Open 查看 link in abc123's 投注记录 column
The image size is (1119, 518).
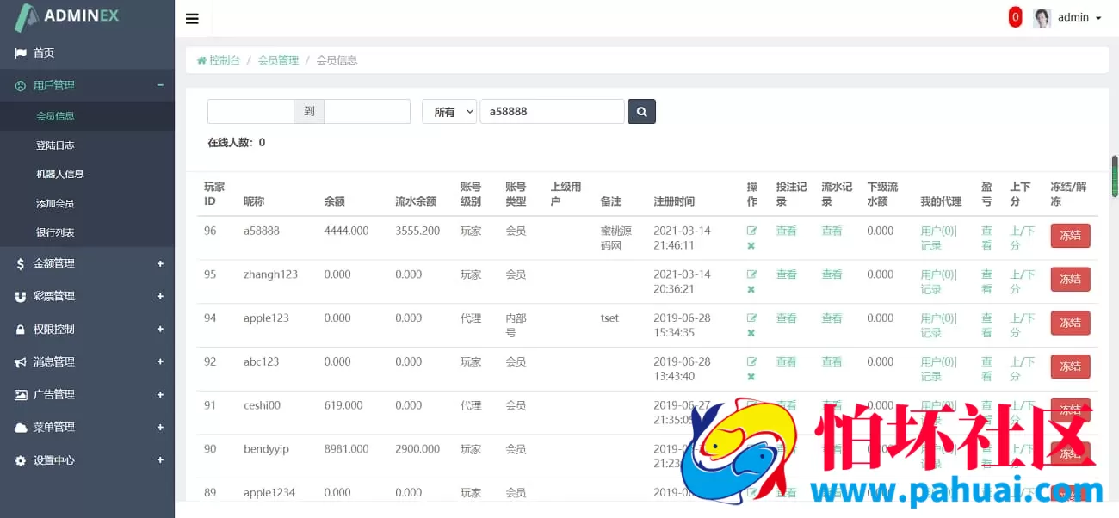(787, 361)
